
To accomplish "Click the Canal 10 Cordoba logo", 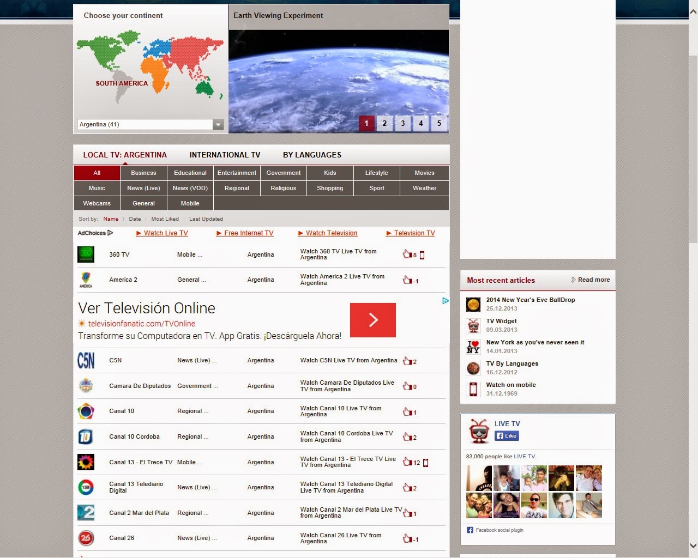I will point(86,436).
